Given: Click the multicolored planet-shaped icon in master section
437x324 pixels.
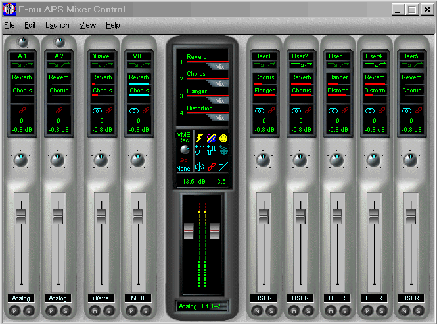Looking at the screenshot, I should coord(211,138).
